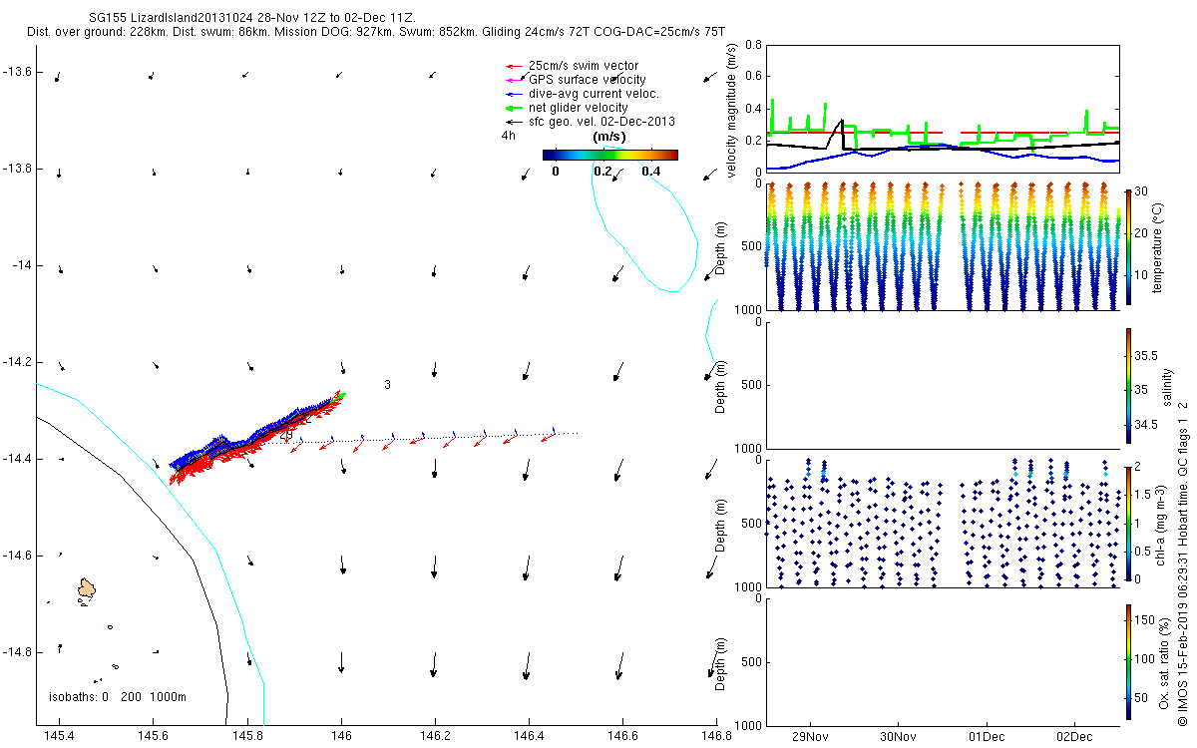Click the blue arrow marker for dive-avg current

pos(515,94)
